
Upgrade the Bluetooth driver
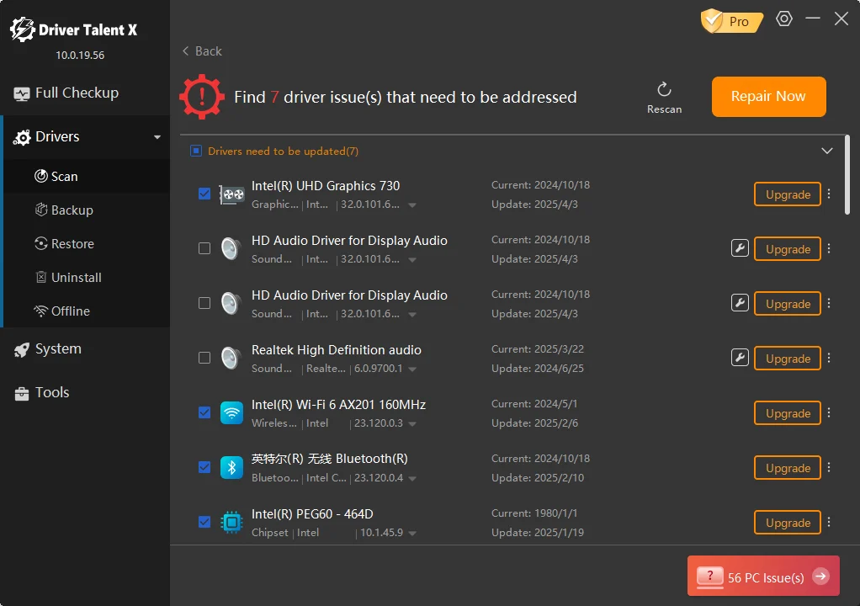click(x=788, y=468)
